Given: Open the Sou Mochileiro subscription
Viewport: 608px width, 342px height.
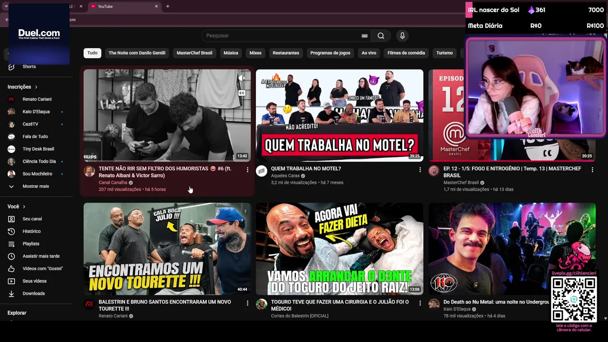Looking at the screenshot, I should (x=36, y=174).
